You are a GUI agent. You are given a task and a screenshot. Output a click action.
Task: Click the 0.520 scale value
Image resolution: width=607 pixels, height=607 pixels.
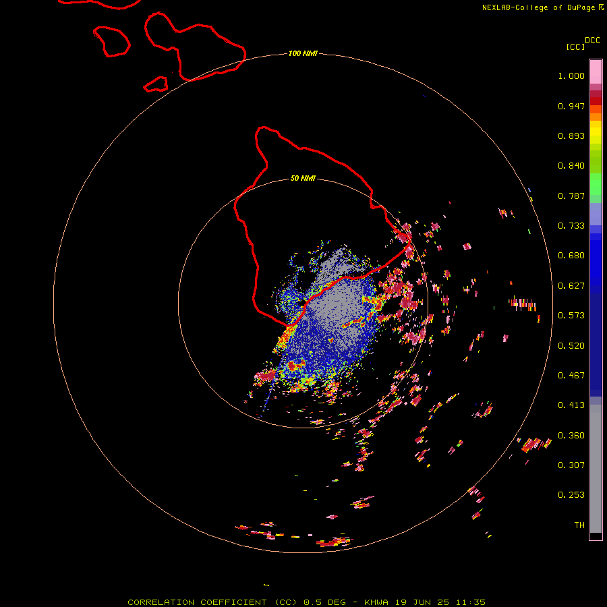(x=571, y=346)
